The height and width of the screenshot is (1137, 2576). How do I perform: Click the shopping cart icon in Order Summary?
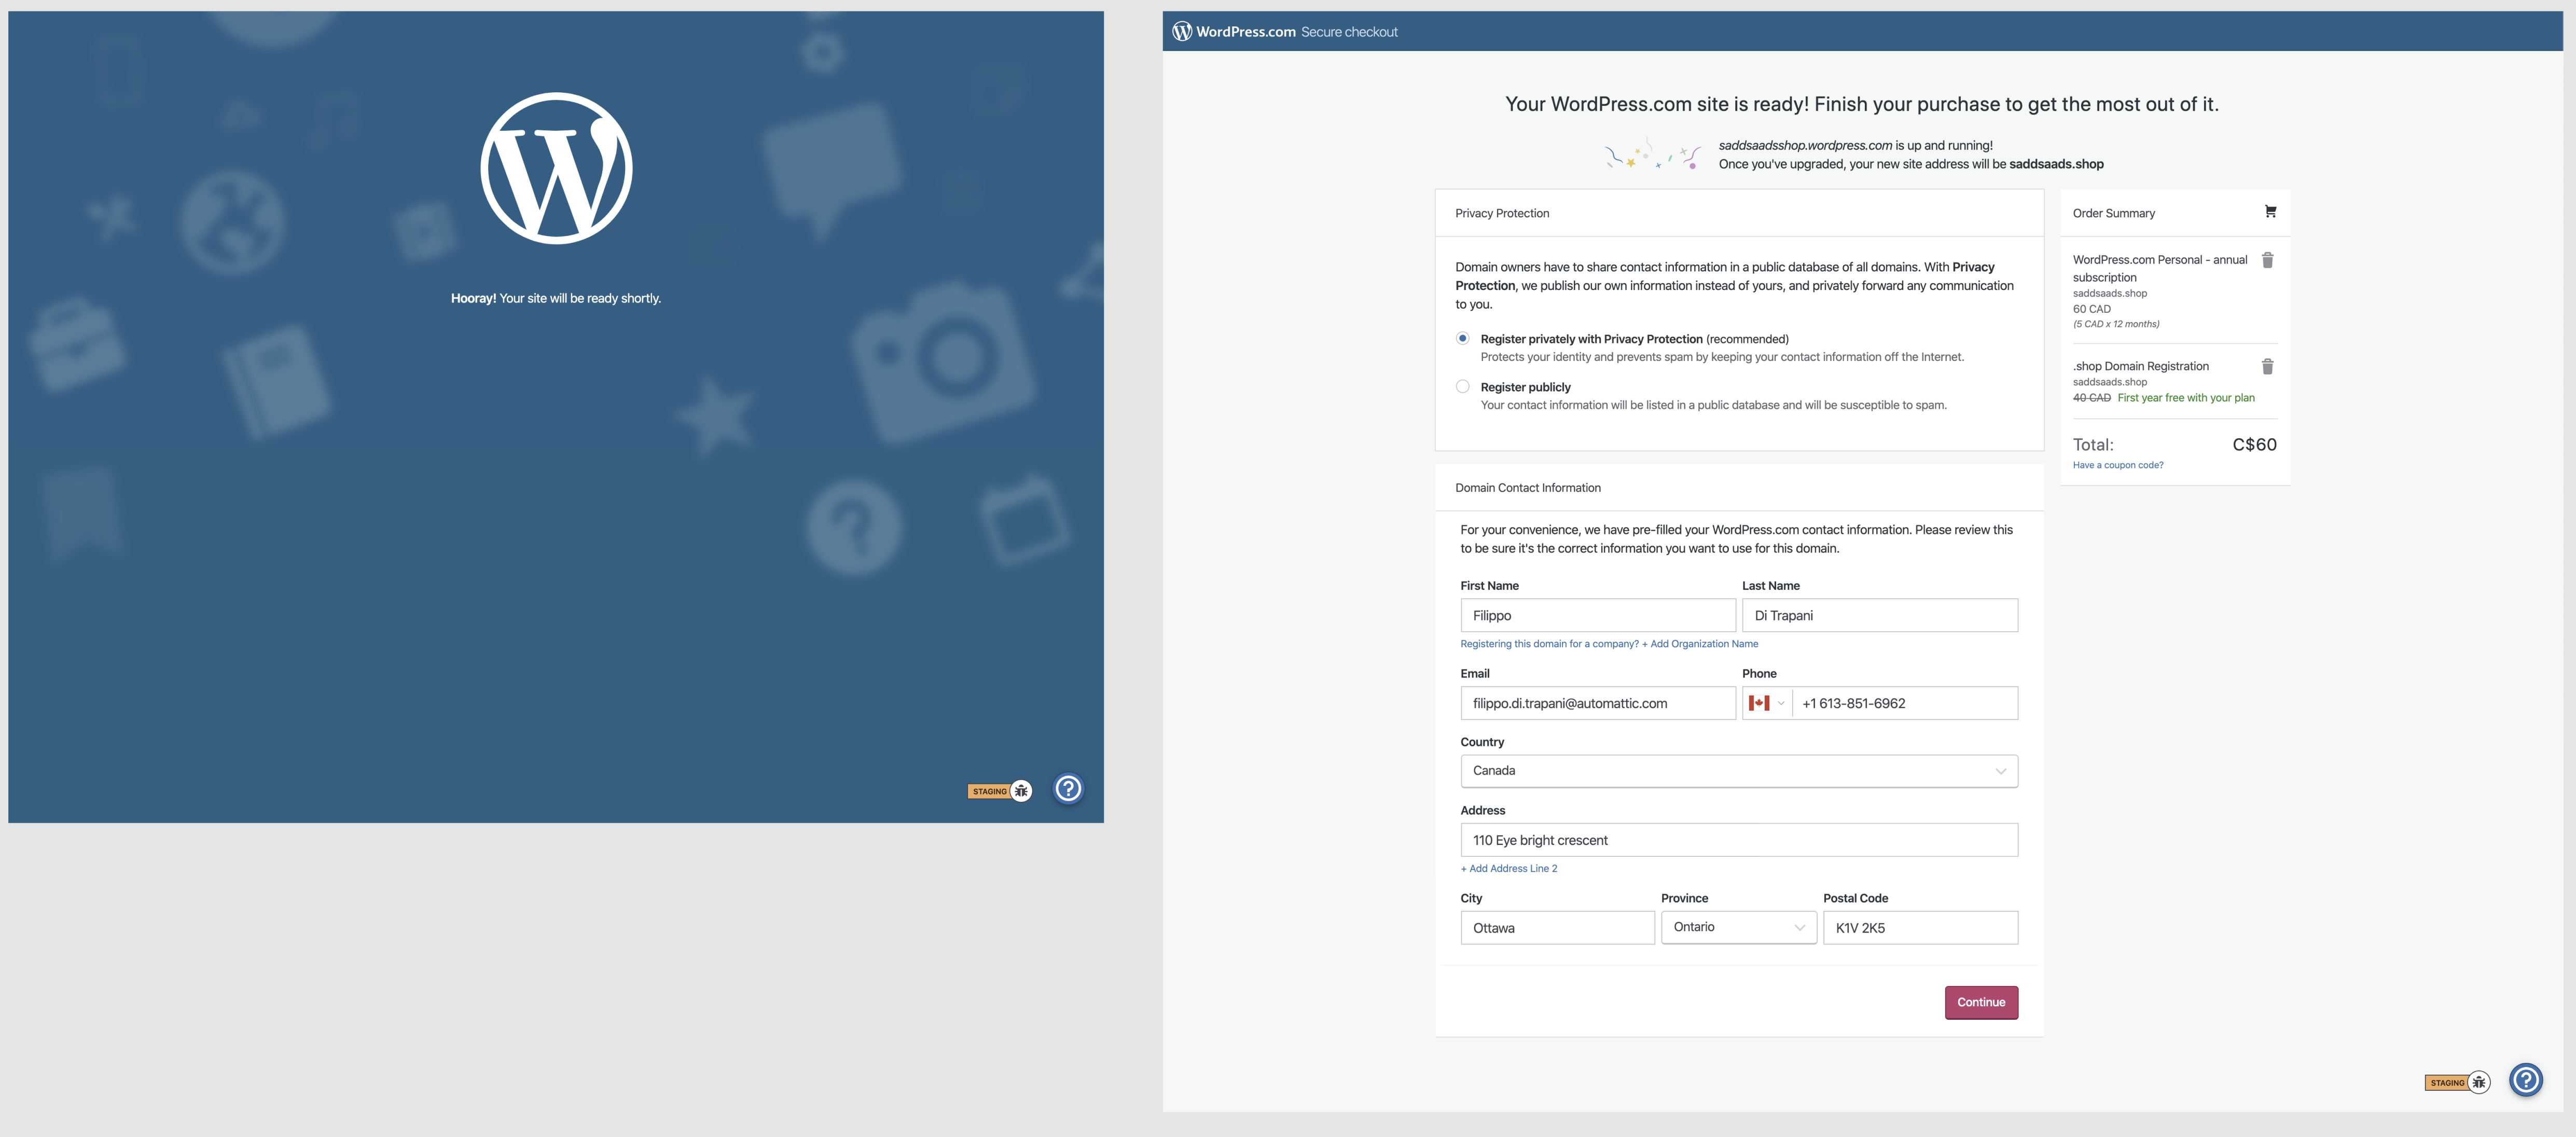(x=2270, y=212)
